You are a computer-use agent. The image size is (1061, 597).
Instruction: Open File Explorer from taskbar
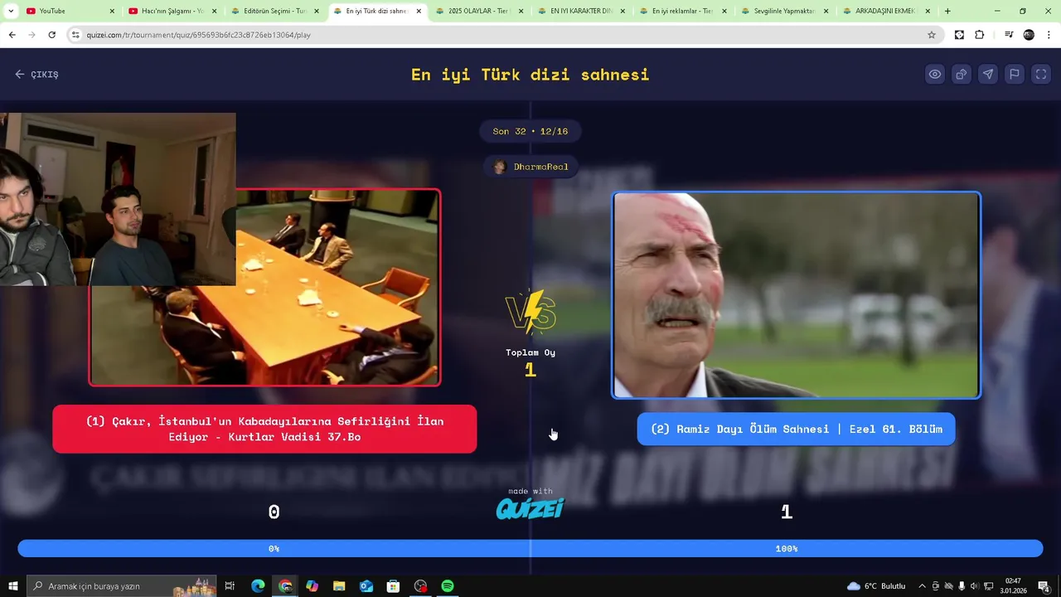(x=339, y=586)
